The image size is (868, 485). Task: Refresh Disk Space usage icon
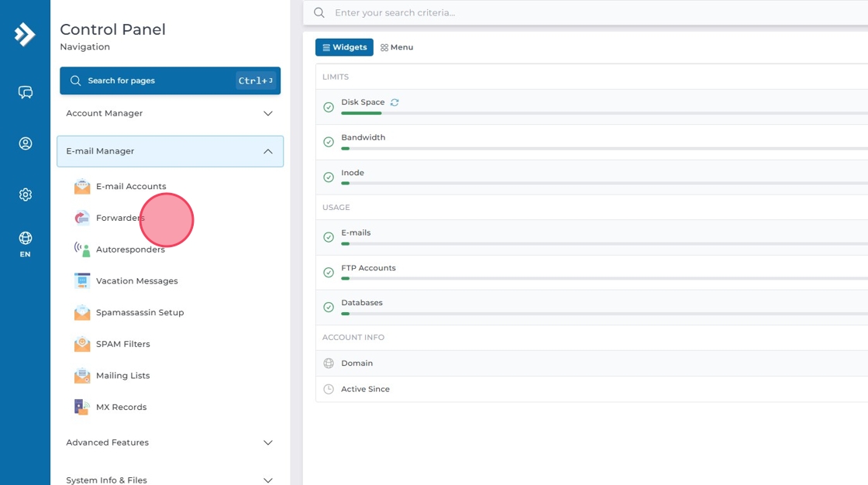(x=394, y=102)
